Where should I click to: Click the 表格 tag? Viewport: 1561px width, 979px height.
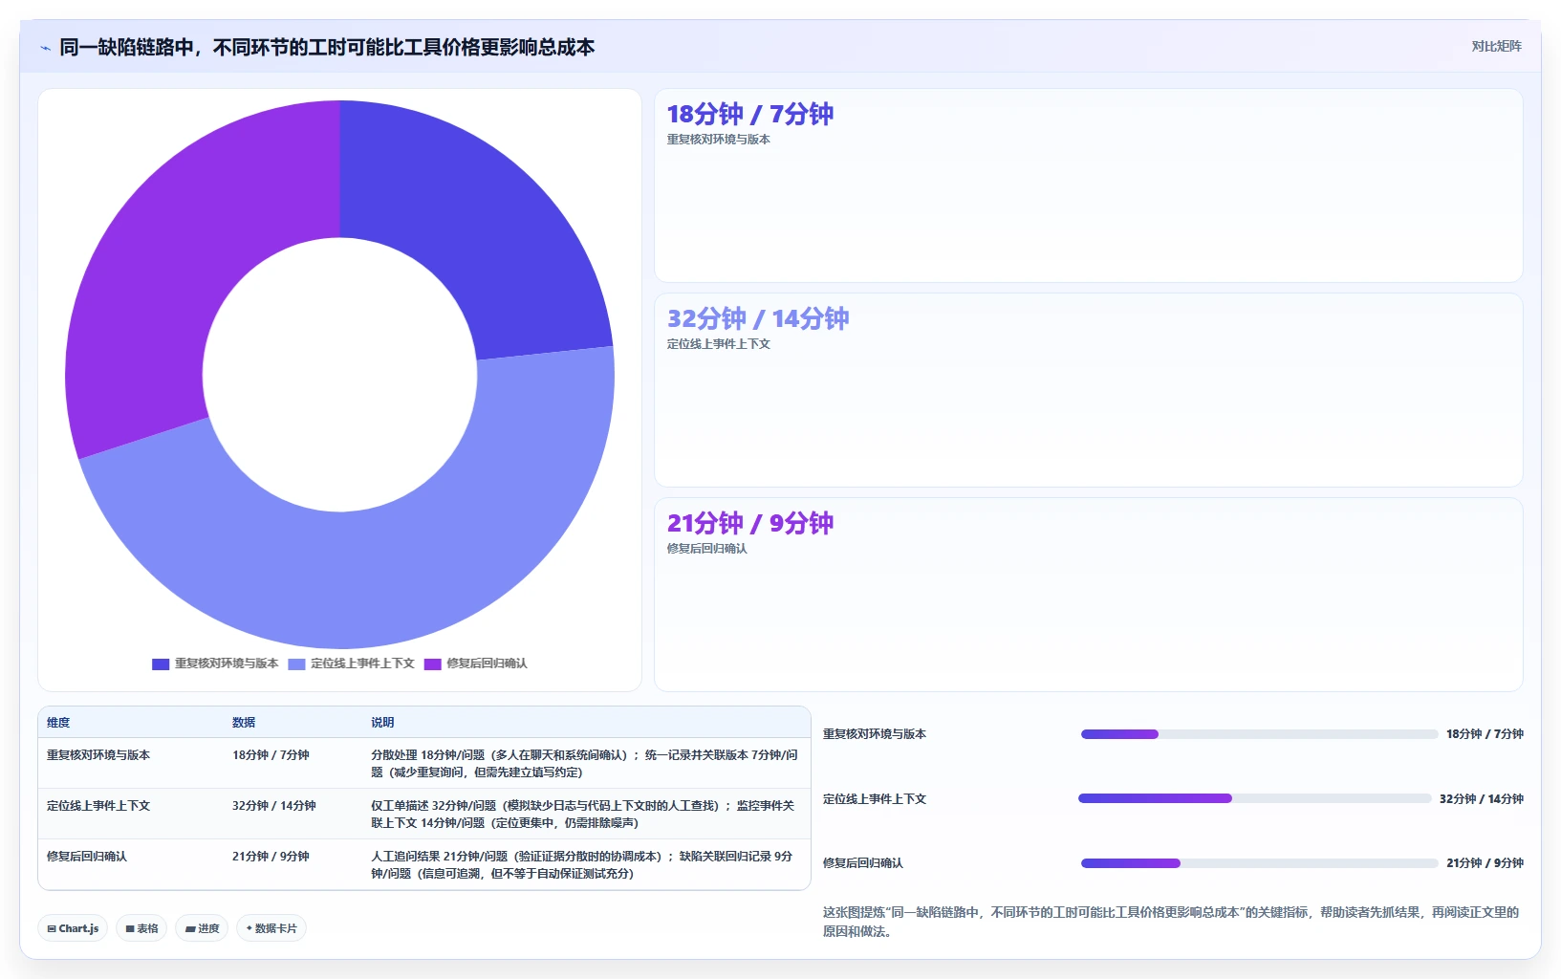click(x=141, y=928)
